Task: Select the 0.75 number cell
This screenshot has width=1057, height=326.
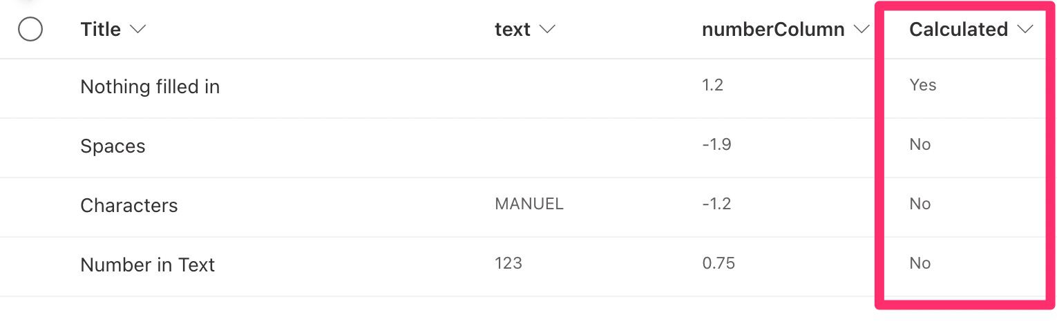Action: pos(718,263)
